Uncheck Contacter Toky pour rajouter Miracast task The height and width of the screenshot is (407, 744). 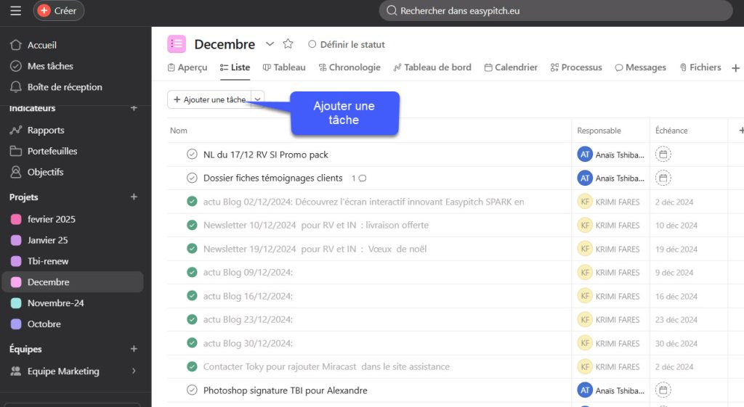click(192, 366)
